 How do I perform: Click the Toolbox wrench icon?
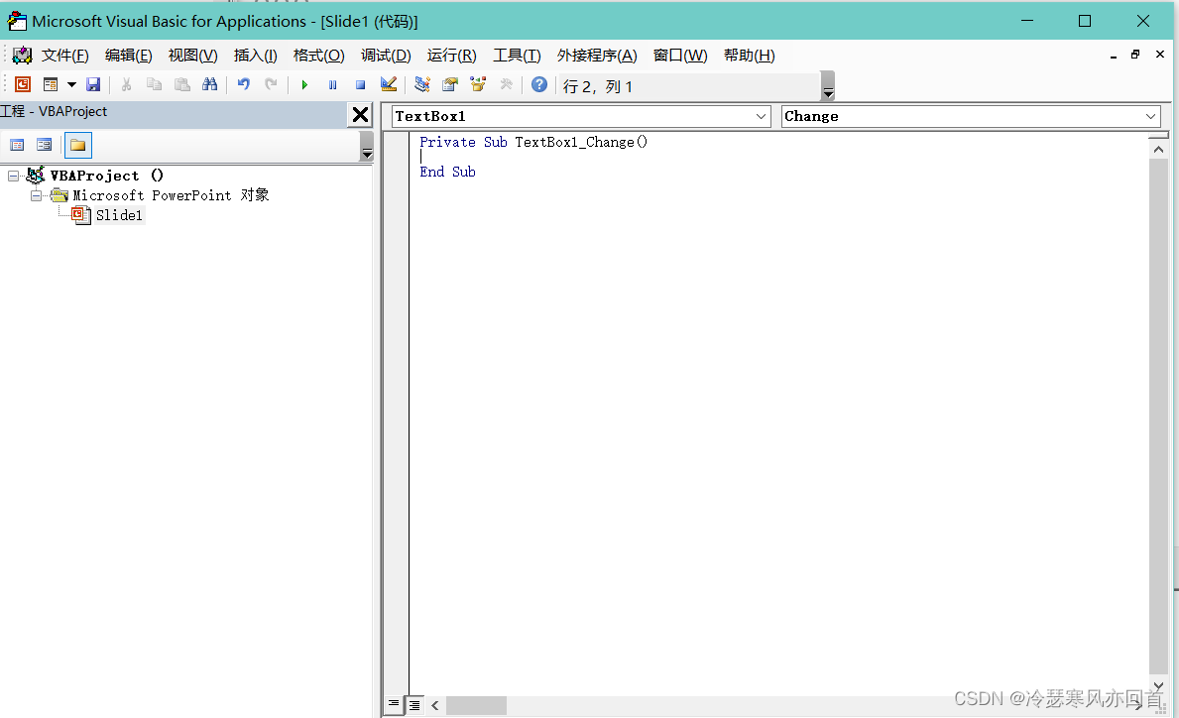pos(506,85)
